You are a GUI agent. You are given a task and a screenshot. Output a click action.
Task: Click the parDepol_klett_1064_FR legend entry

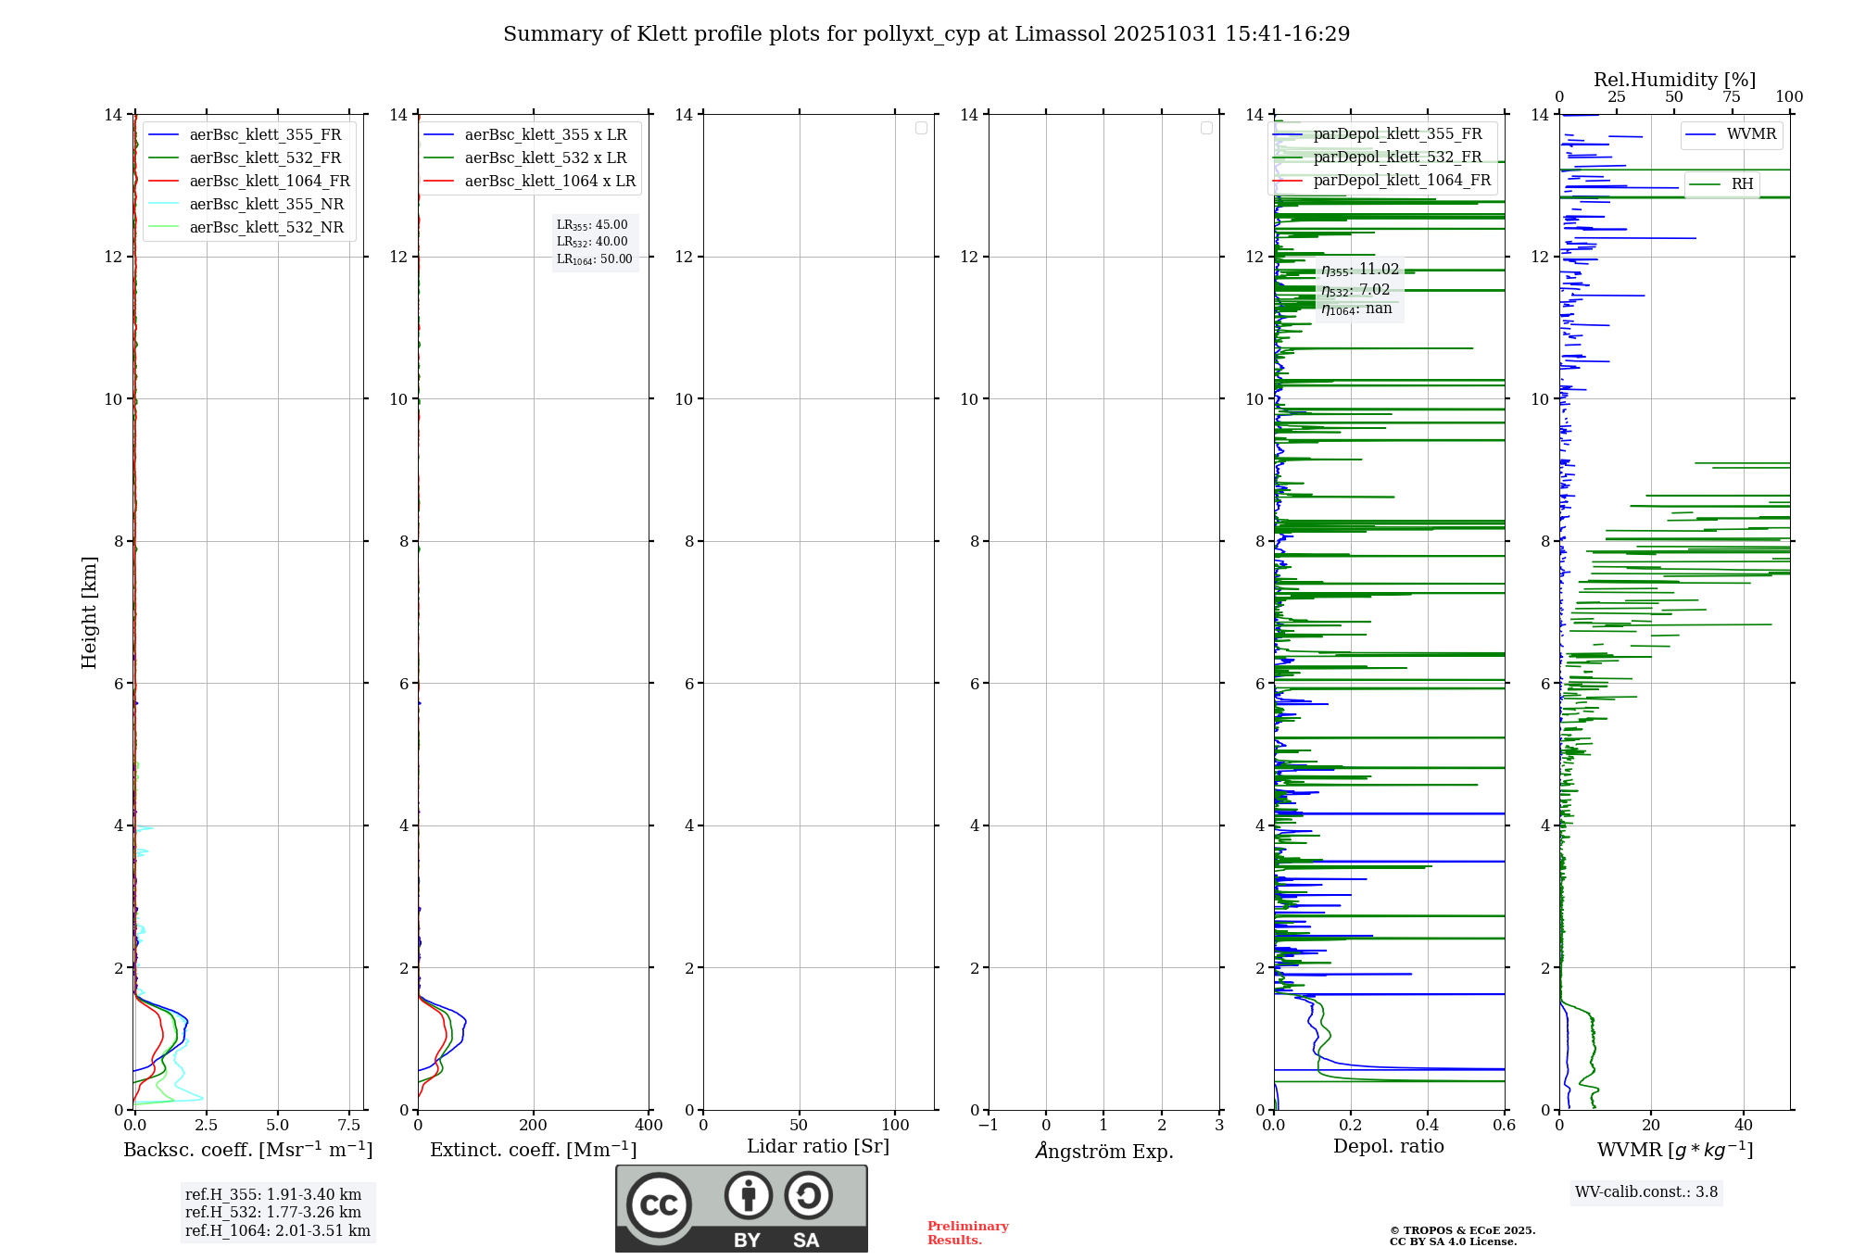[1401, 181]
